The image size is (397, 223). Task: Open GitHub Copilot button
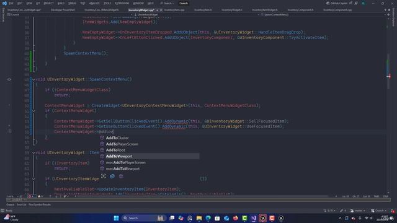[337, 3]
